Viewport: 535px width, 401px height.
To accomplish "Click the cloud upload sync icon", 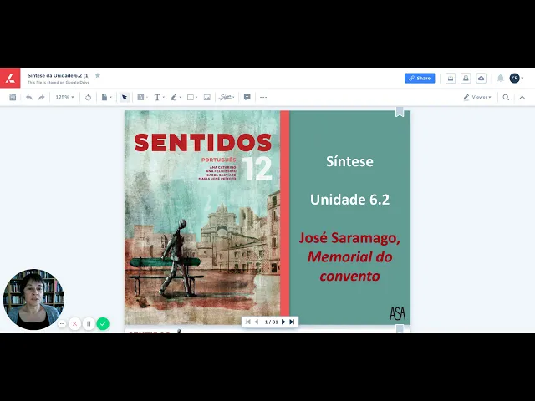I will (481, 78).
